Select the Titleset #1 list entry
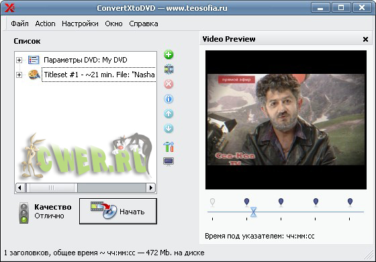Screen dimensions: 376x262 point(99,75)
